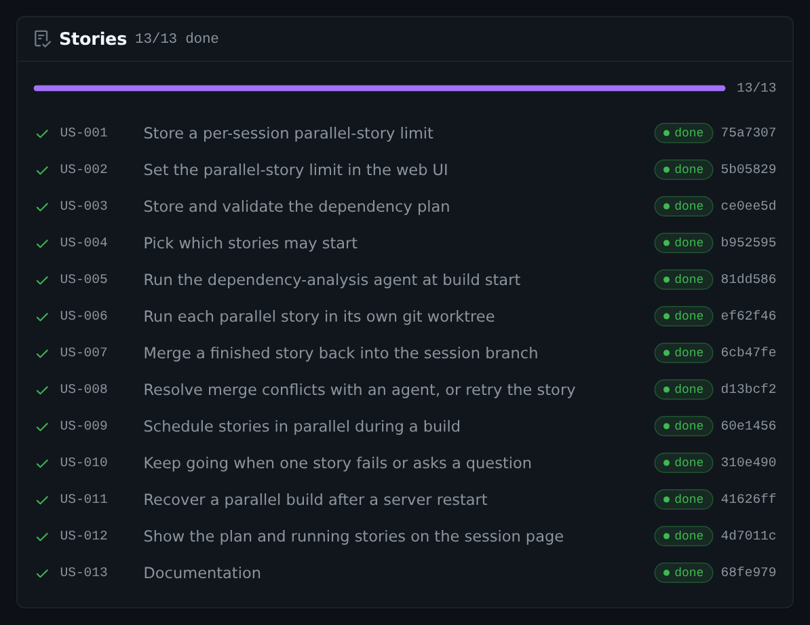Open commit hash 310e490
The width and height of the screenshot is (810, 625).
coord(748,463)
